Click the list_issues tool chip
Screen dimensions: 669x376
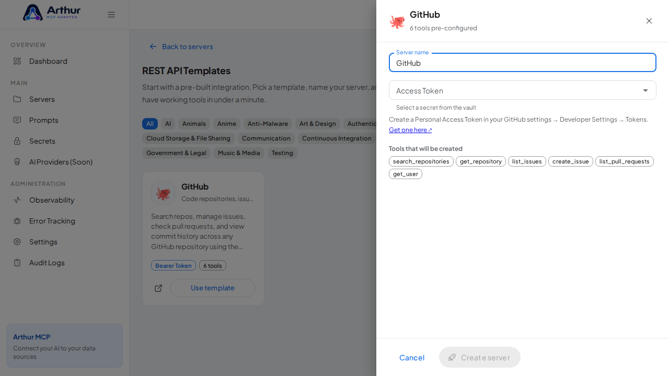click(527, 161)
